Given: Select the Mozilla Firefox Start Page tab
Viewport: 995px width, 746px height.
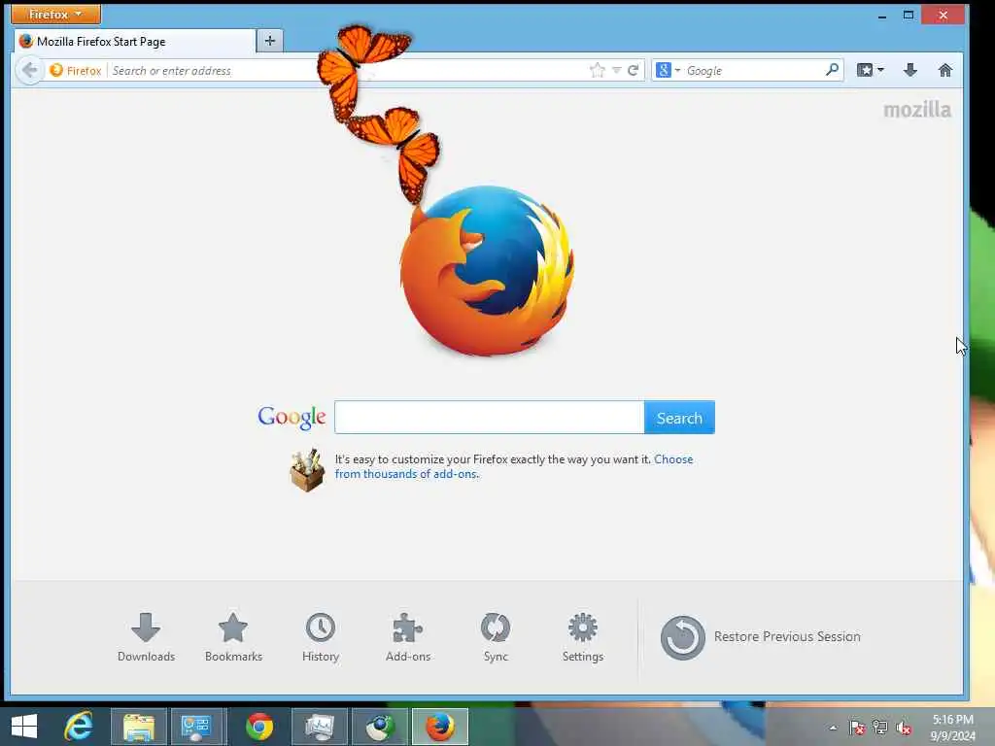Looking at the screenshot, I should tap(135, 41).
